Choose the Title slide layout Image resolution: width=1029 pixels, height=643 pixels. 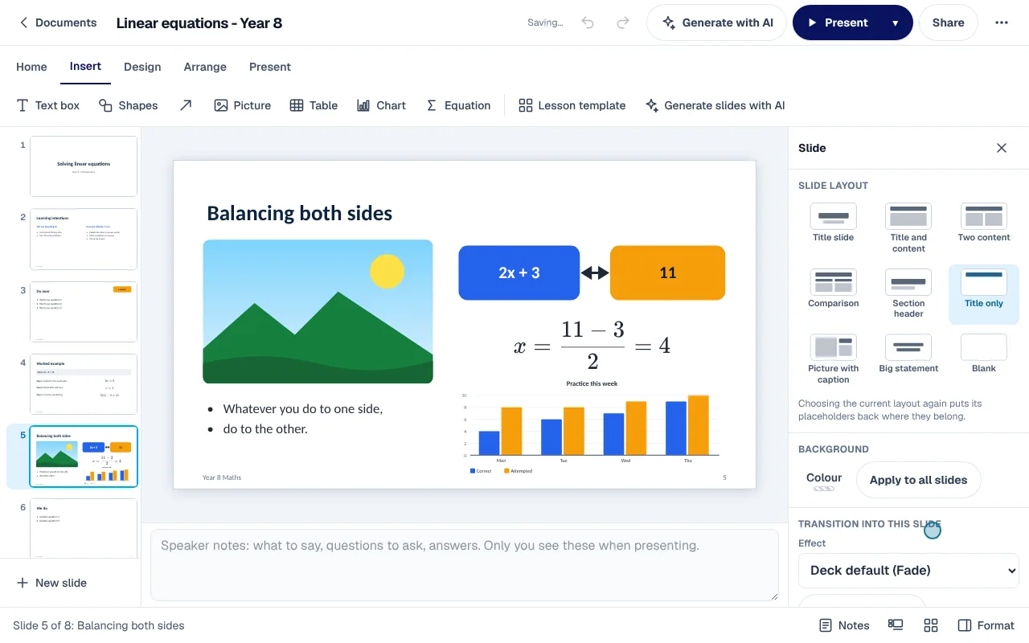833,223
